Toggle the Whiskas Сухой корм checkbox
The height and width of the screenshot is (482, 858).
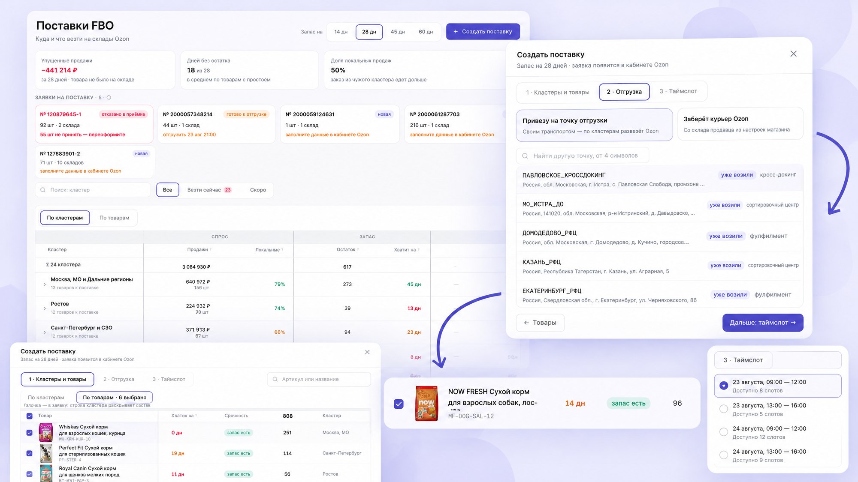tap(30, 433)
